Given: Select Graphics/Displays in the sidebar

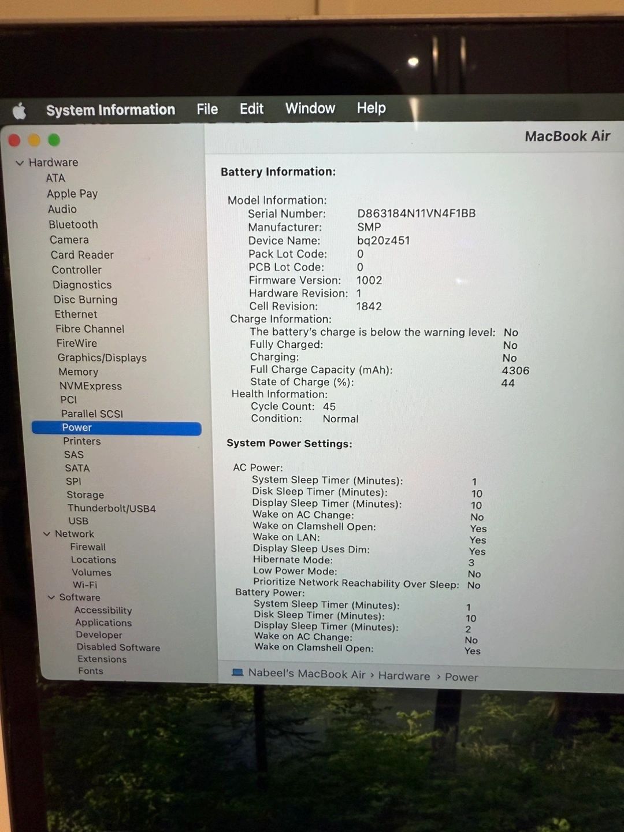Looking at the screenshot, I should [x=102, y=358].
